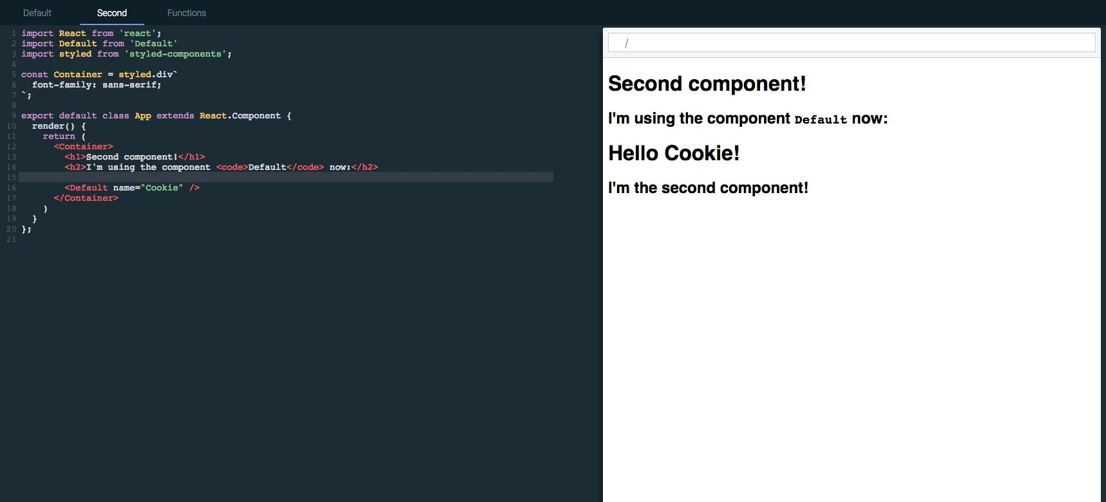The width and height of the screenshot is (1106, 502).
Task: Click the "Cookie" name attribute value
Action: click(164, 188)
